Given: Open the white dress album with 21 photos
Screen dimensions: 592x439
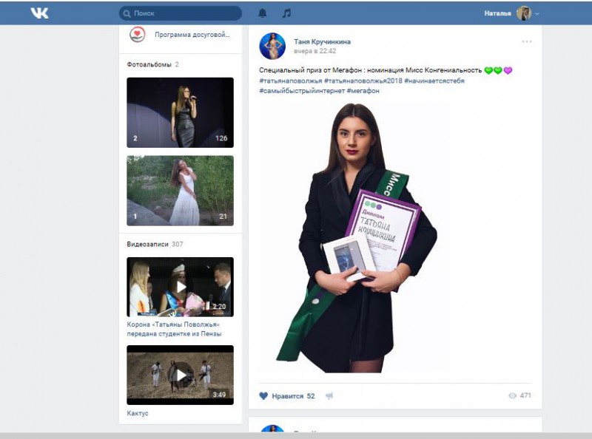Looking at the screenshot, I should (180, 190).
